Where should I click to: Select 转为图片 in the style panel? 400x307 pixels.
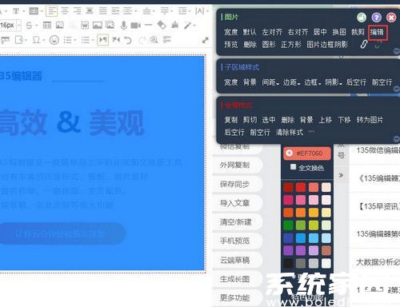point(370,120)
